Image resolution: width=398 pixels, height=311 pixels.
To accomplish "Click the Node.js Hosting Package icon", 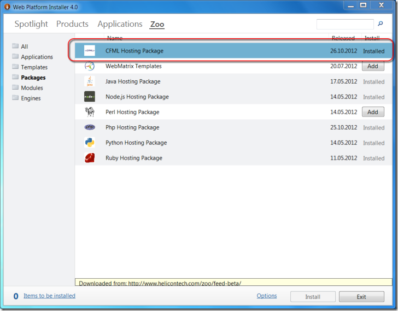I will pos(90,97).
